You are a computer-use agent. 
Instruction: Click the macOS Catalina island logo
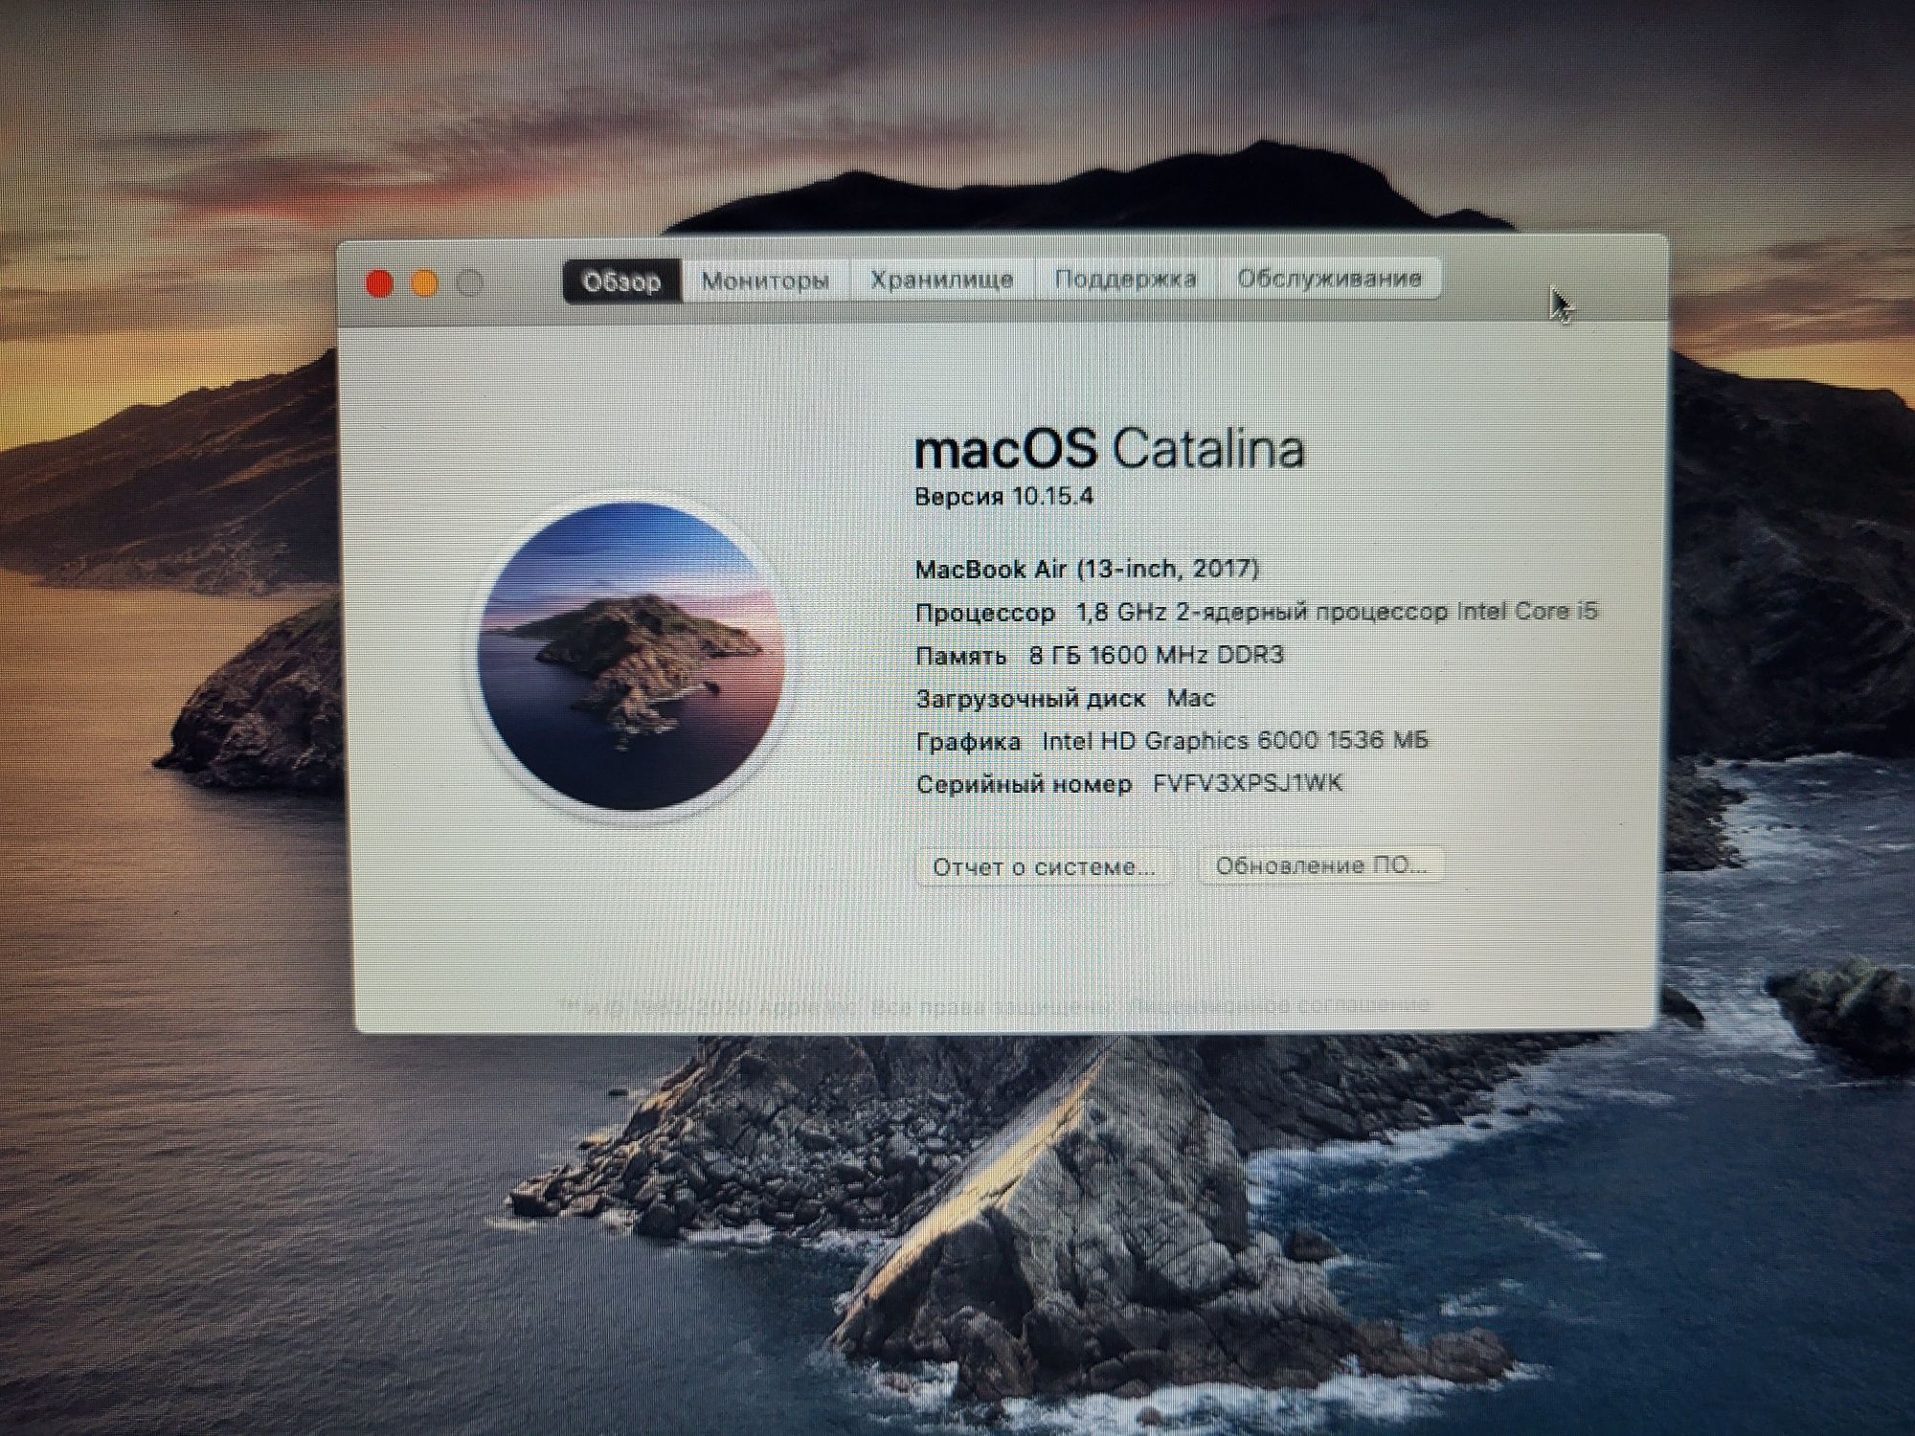632,656
